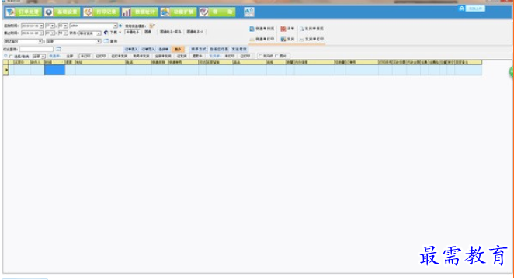
Task: Filter express orders by 全部
Action: 70,56
